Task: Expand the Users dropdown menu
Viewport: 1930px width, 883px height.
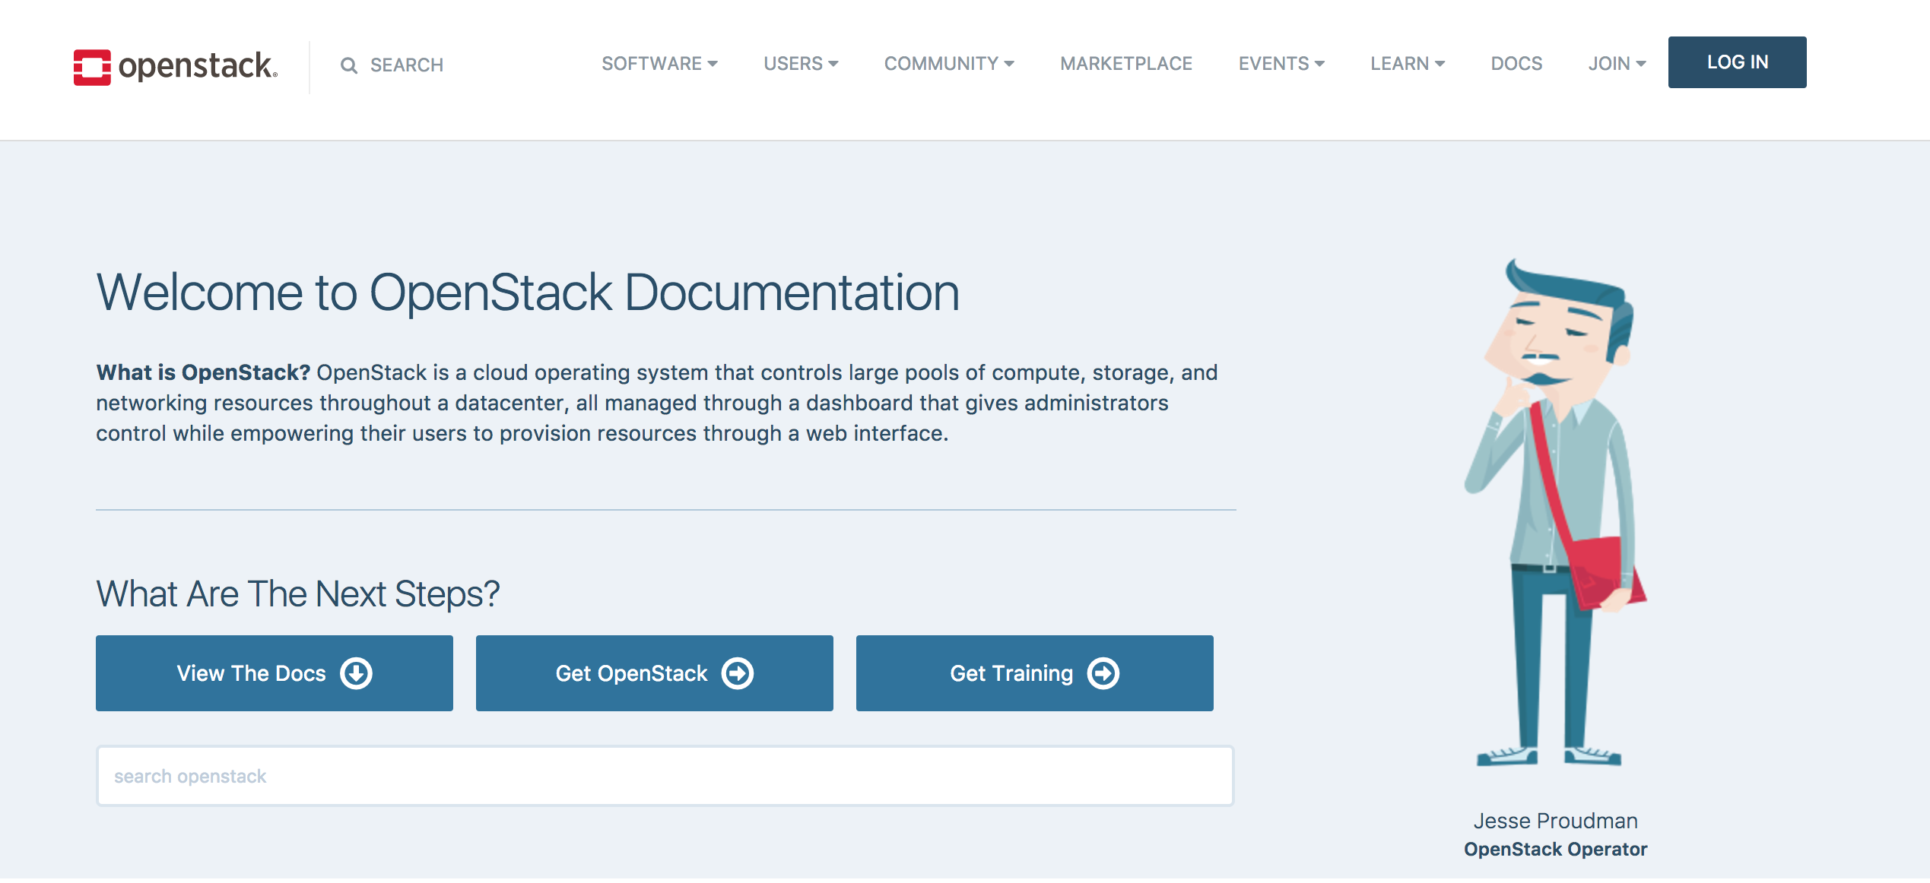Action: pyautogui.click(x=801, y=64)
